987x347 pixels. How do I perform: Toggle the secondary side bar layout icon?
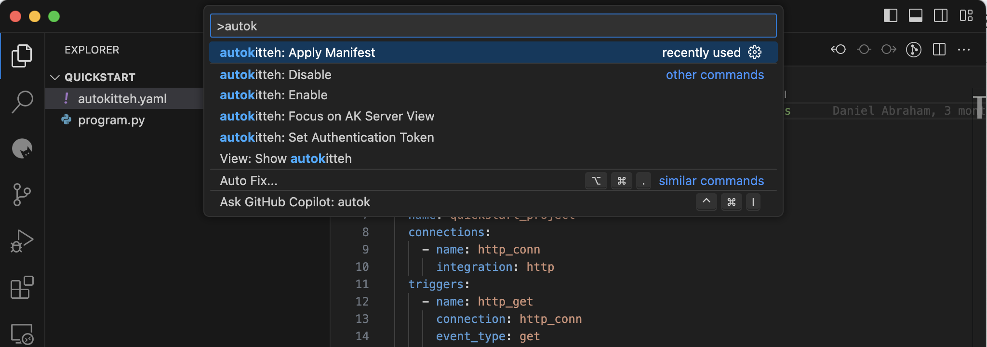tap(941, 16)
